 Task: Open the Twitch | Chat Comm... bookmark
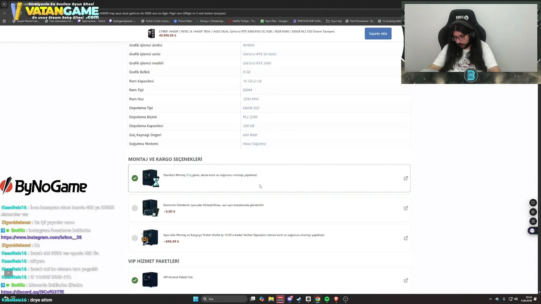click(x=156, y=21)
